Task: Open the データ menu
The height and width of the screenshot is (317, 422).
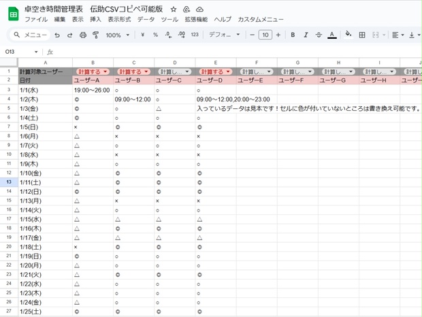Action: 146,19
